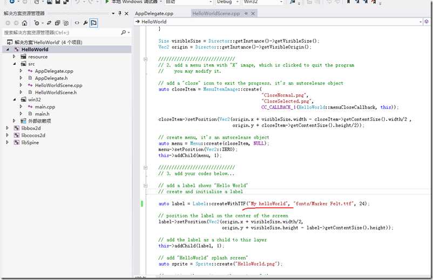Click the search magnifier icon in Solution Explorer
This screenshot has width=433, height=280.
[123, 32]
